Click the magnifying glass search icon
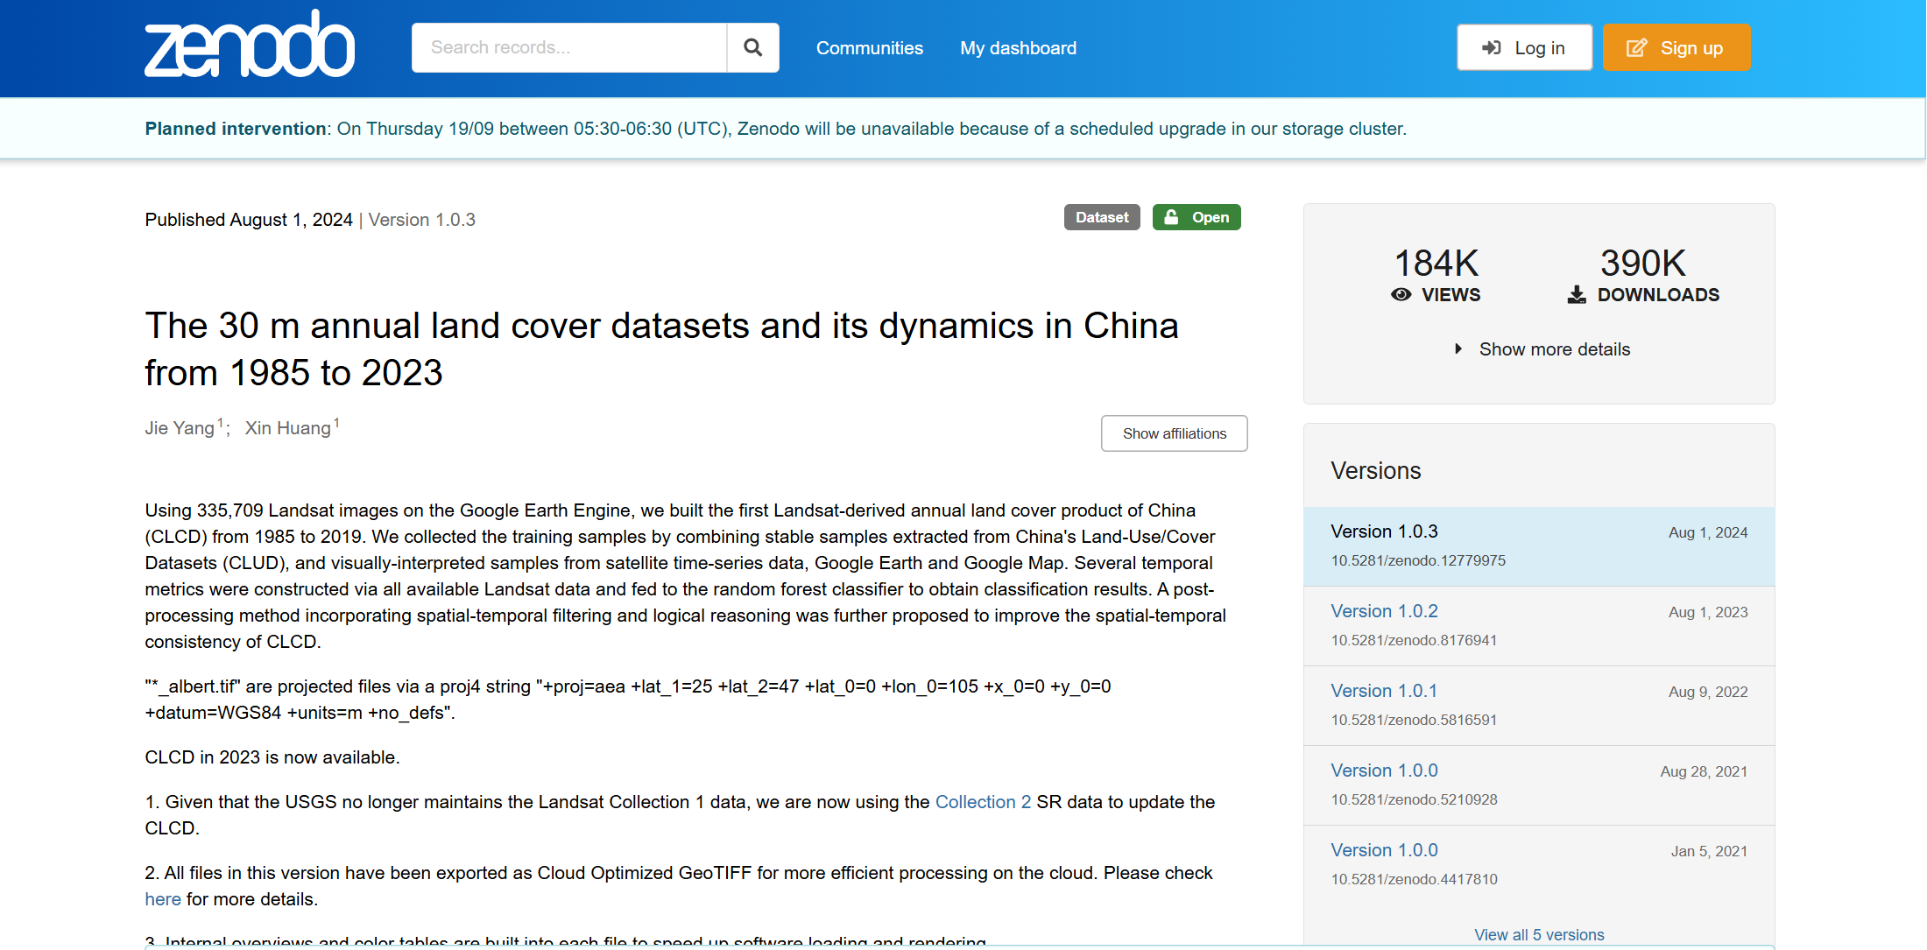 coord(752,47)
